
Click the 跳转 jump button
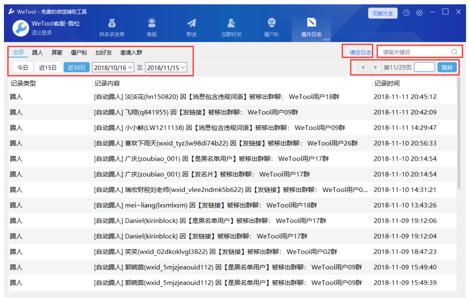[447, 67]
